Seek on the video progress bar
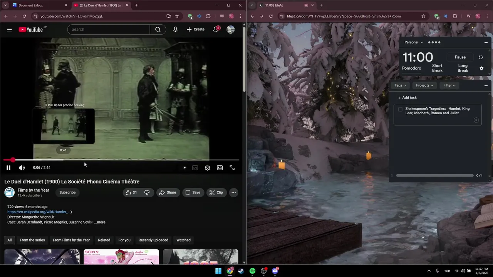 click(x=121, y=160)
